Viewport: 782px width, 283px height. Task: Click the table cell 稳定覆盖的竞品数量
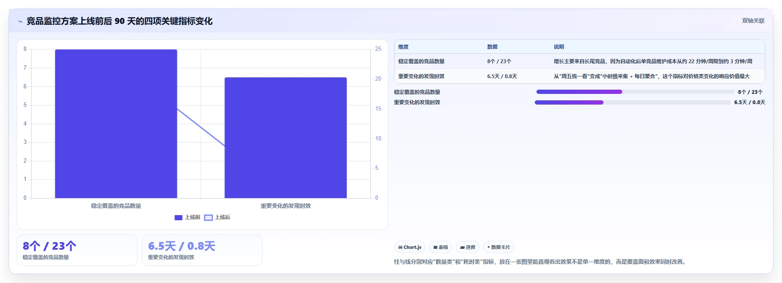click(x=422, y=61)
